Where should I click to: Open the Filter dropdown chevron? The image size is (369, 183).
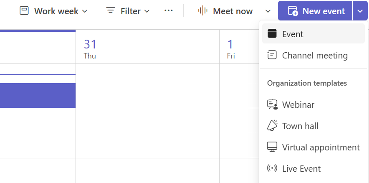(x=147, y=11)
